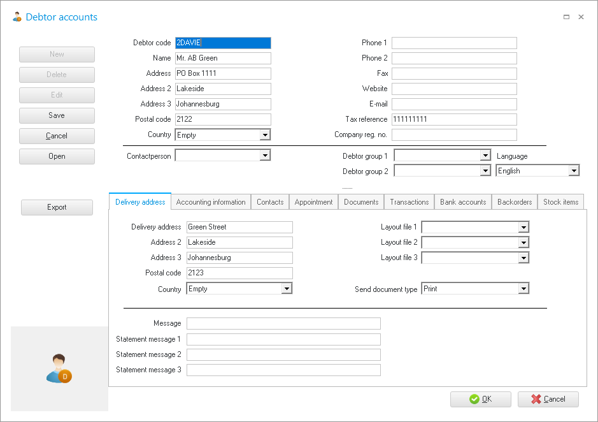
Task: Click the large debtor profile picture icon
Action: coord(59,368)
